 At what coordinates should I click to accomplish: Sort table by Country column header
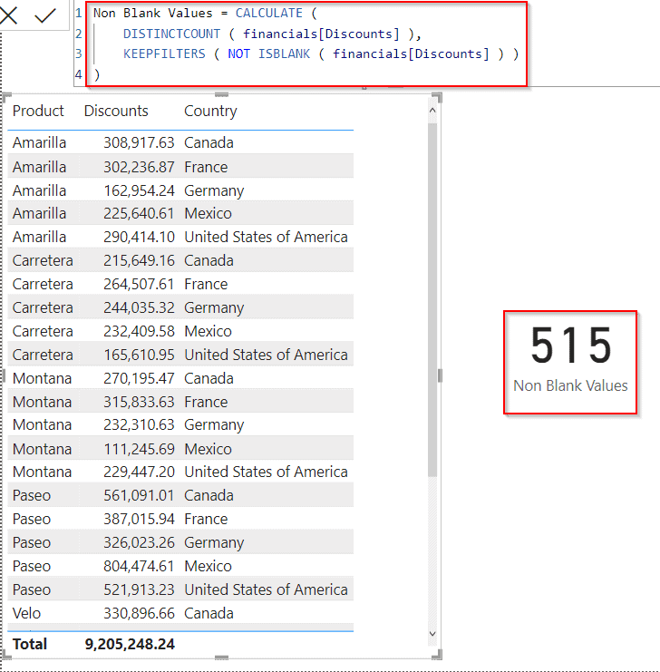pyautogui.click(x=210, y=111)
